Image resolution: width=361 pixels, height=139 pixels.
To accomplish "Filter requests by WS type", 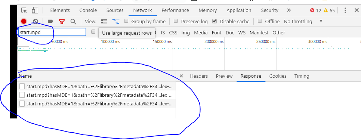I will click(242, 33).
